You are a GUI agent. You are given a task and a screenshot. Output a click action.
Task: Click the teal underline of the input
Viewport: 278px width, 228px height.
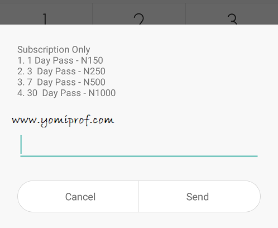pyautogui.click(x=139, y=156)
